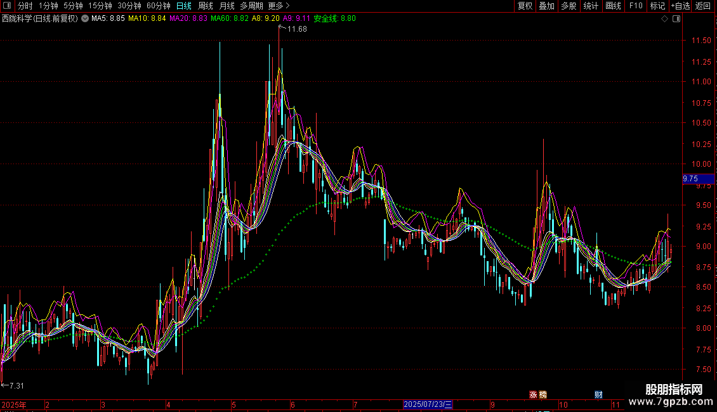Image resolution: width=717 pixels, height=412 pixels.
Task: Open the 复权 adjustment menu
Action: pyautogui.click(x=525, y=6)
